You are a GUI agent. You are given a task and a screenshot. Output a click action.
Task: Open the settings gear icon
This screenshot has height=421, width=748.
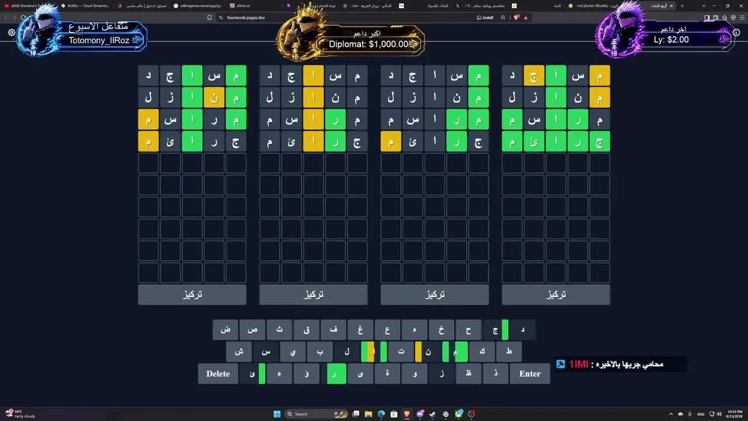click(x=12, y=33)
